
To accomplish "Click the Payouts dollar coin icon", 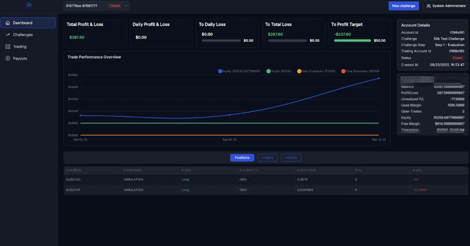I will pyautogui.click(x=8, y=58).
